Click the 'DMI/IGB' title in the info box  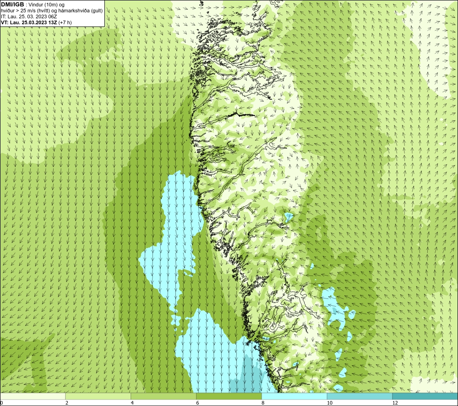(12, 5)
